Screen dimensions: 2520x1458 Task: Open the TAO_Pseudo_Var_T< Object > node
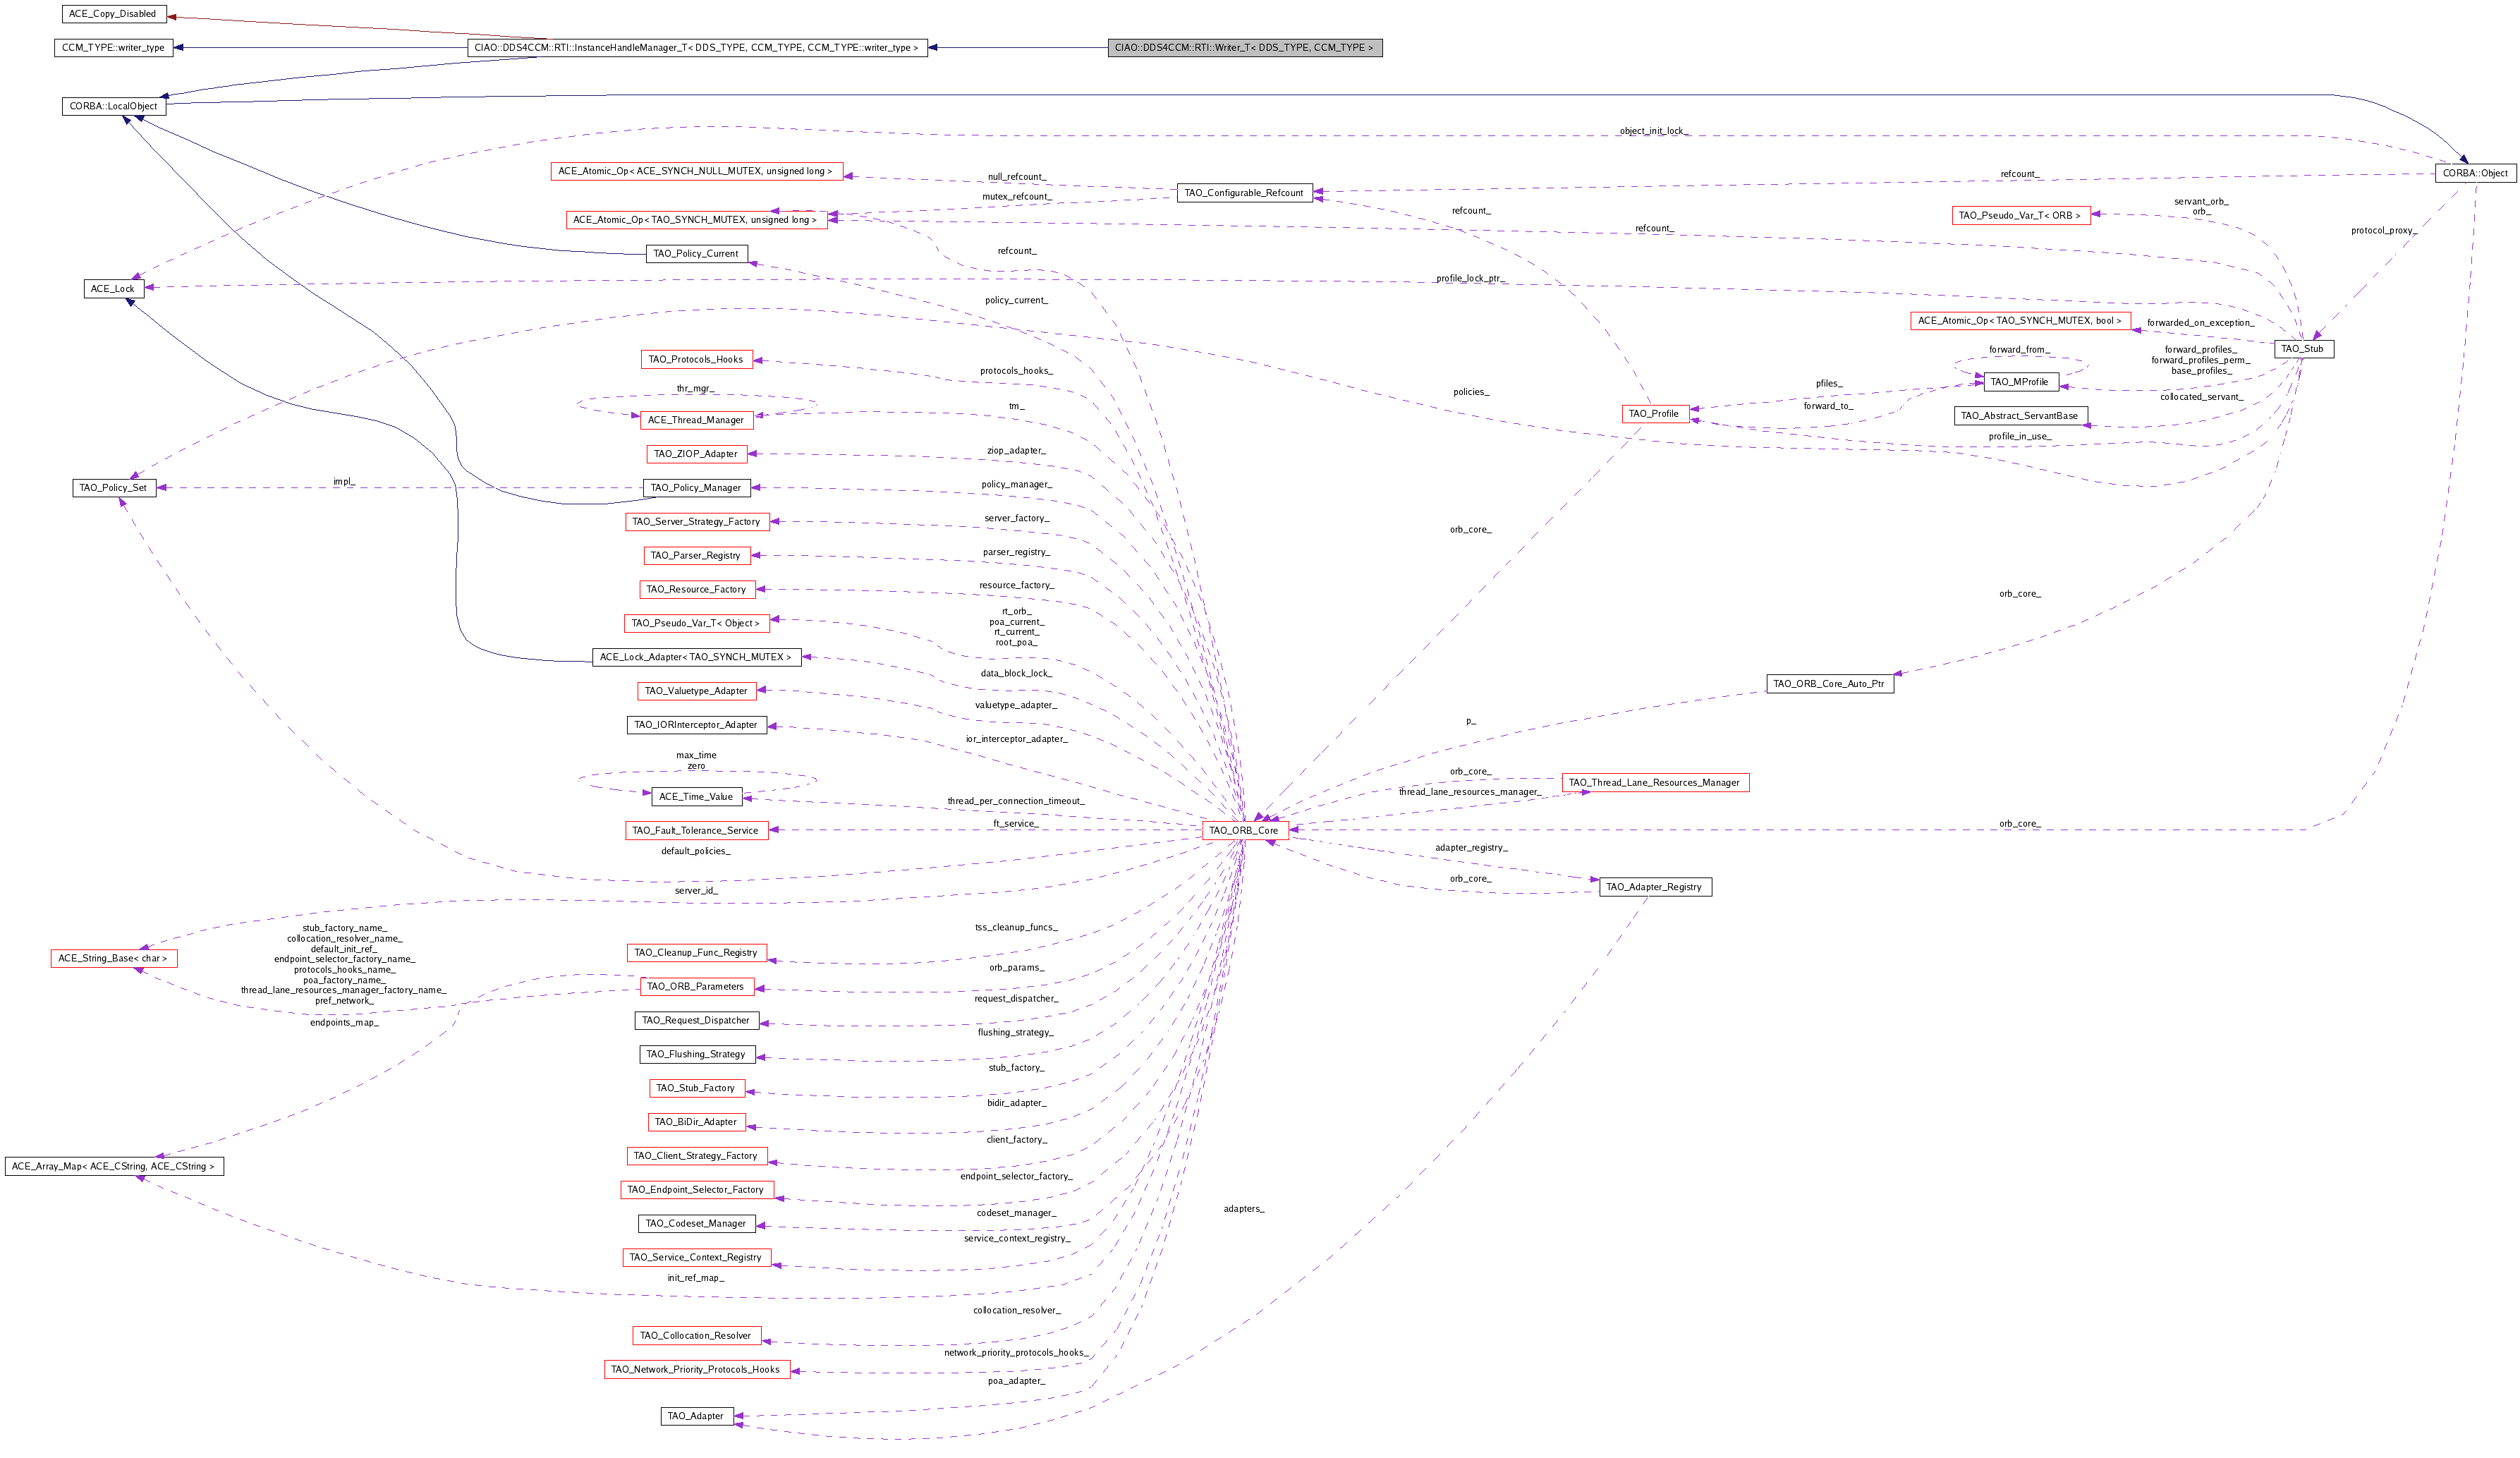tap(696, 624)
